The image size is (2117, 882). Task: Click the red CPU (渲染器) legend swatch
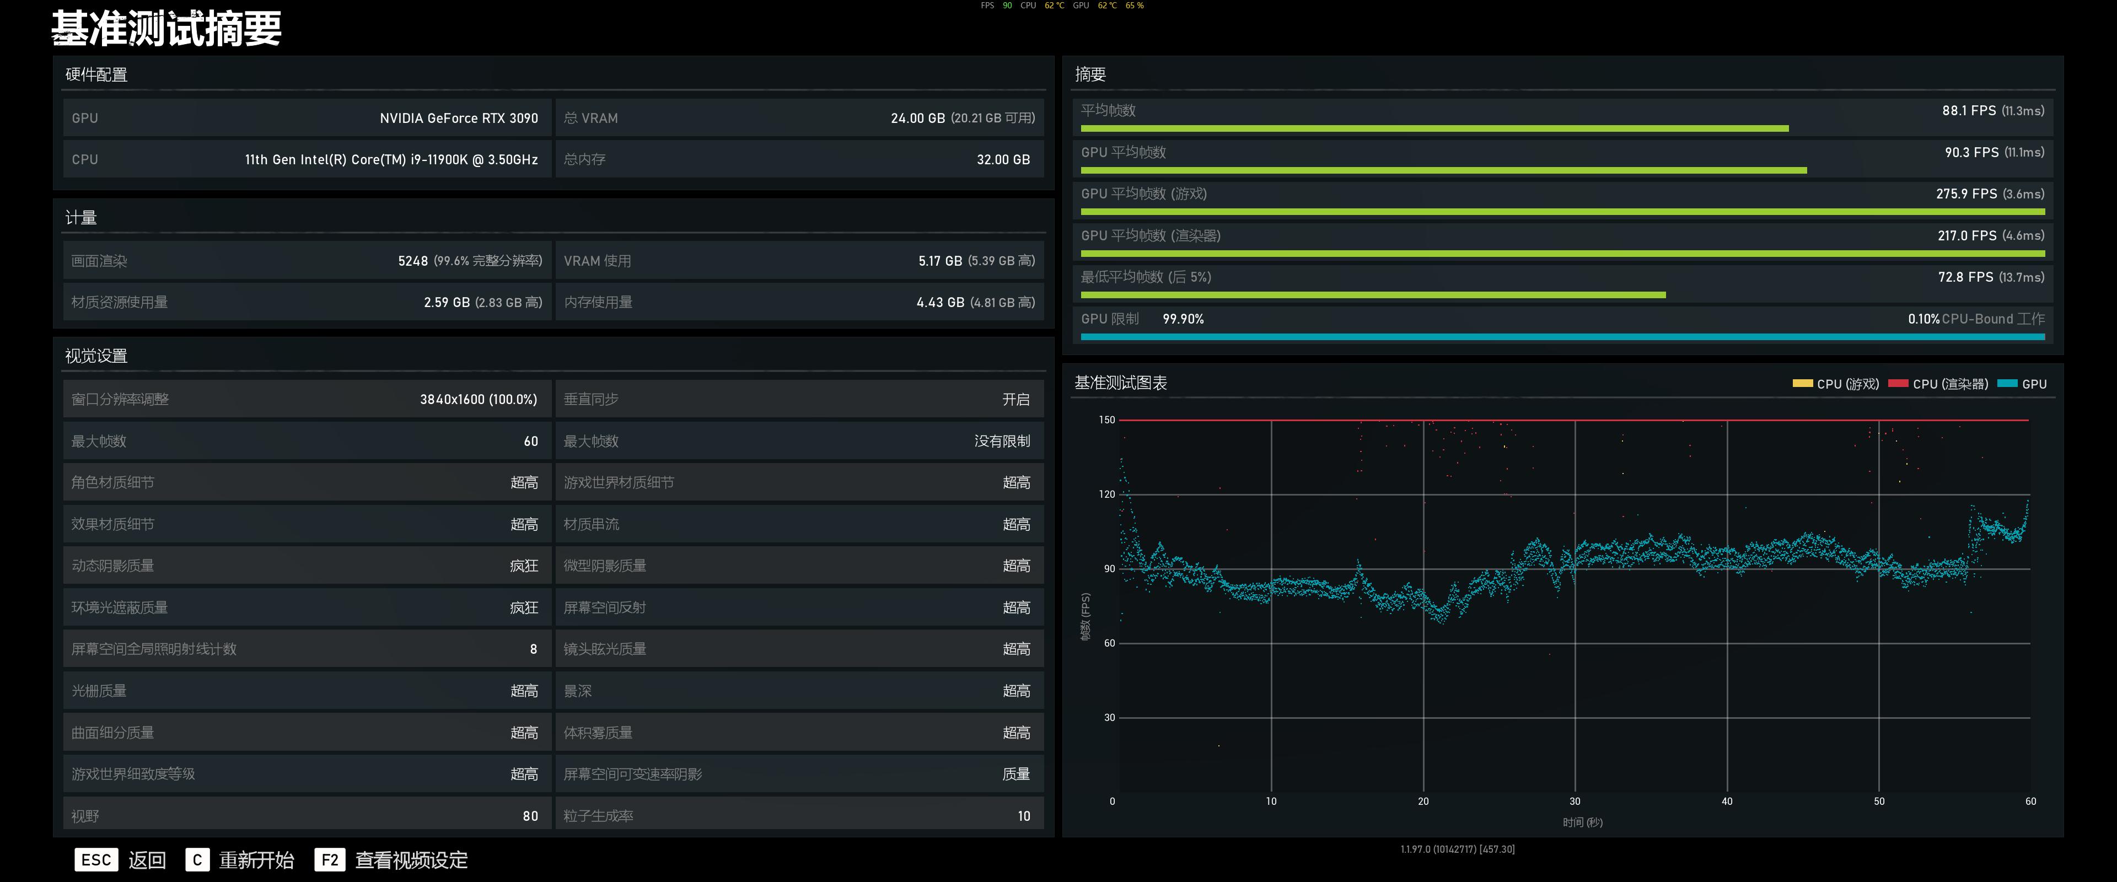(1898, 384)
